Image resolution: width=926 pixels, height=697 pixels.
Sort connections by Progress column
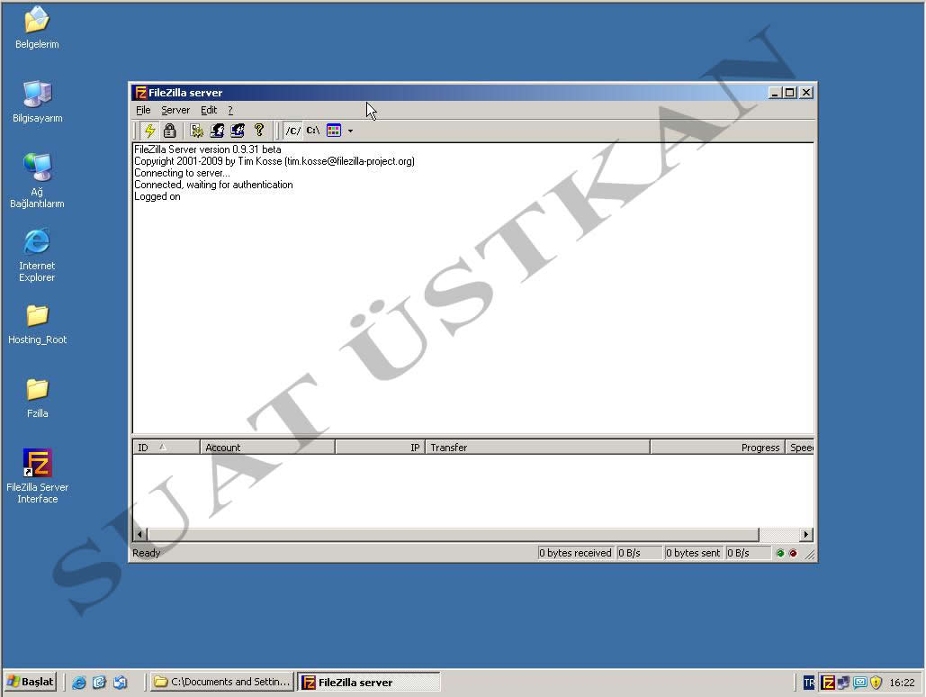(717, 448)
